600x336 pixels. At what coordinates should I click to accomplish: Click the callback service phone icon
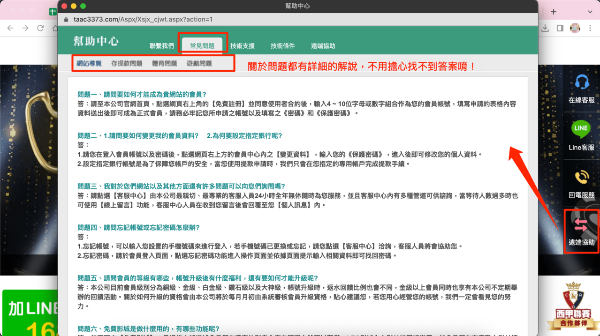coord(582,177)
